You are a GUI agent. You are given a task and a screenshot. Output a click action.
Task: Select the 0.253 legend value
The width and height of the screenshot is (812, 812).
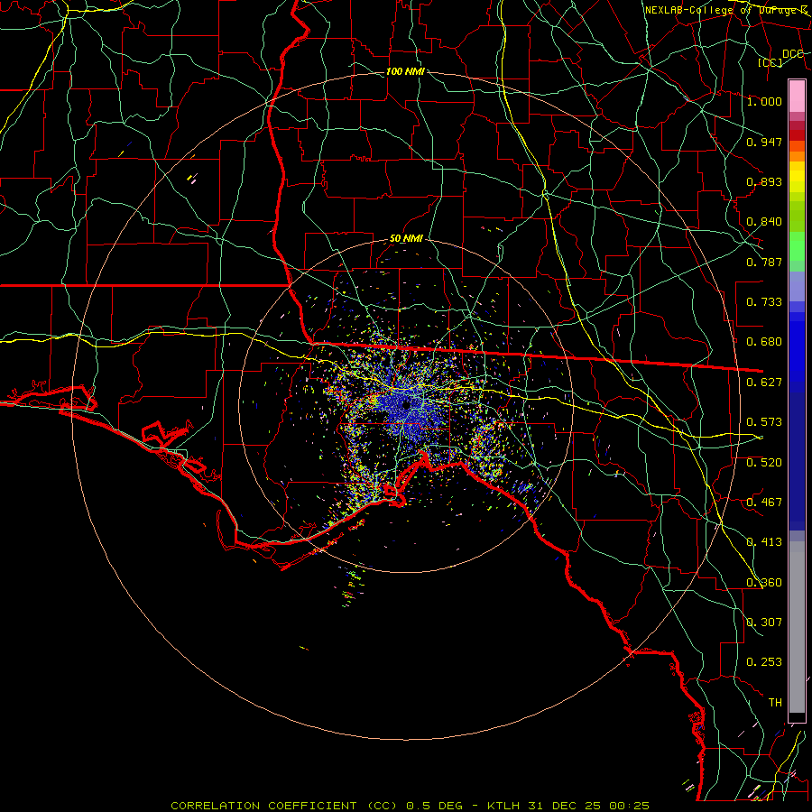pos(764,662)
